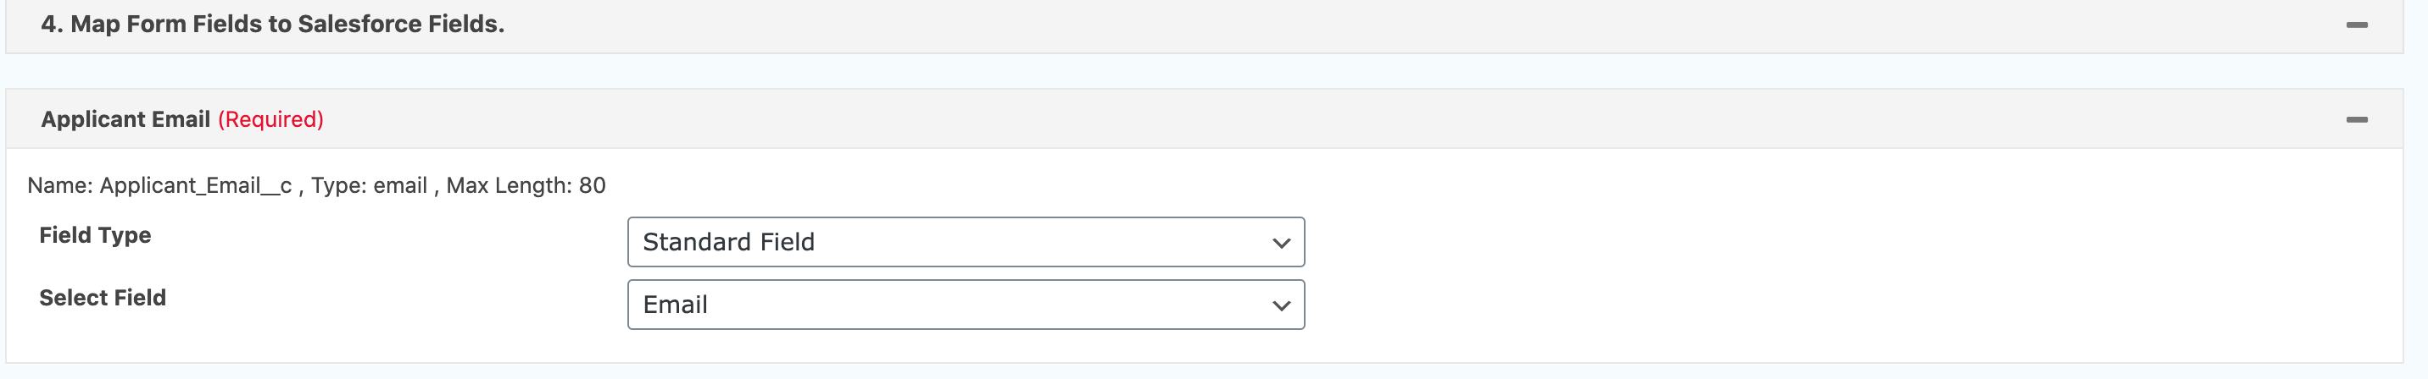
Task: Click the 'Field Type' label
Action: [x=95, y=235]
